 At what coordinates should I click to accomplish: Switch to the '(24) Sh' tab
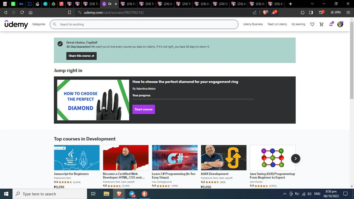[x=221, y=4]
